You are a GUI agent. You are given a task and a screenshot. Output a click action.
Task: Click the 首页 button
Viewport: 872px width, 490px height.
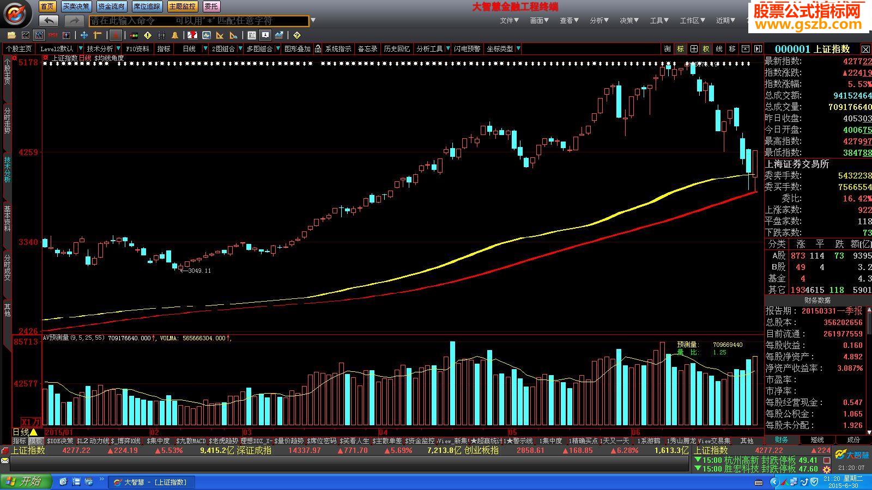(47, 7)
